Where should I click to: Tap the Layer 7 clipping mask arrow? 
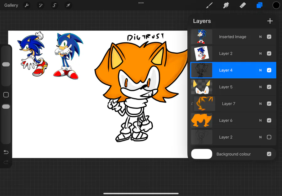(x=192, y=104)
